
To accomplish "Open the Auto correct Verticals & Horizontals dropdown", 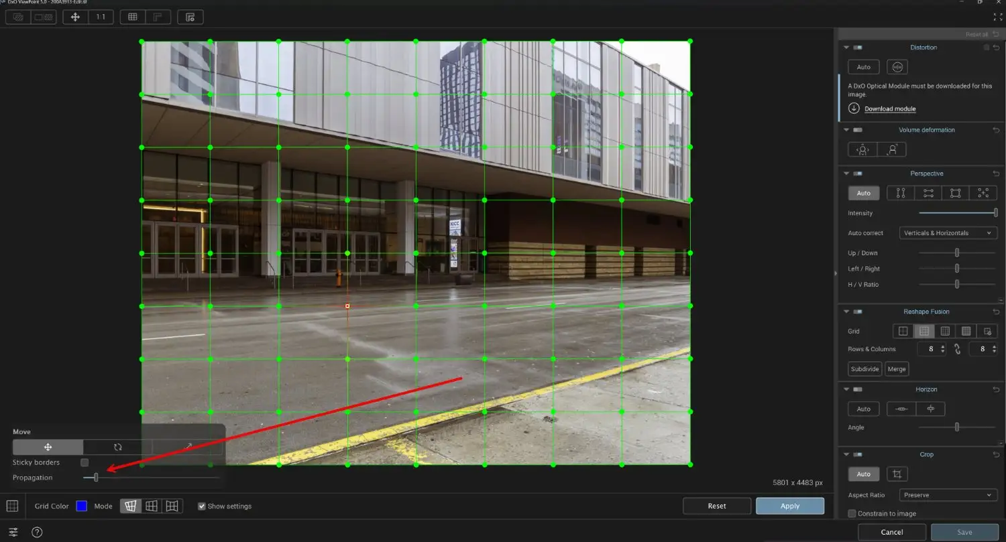I will pyautogui.click(x=948, y=232).
